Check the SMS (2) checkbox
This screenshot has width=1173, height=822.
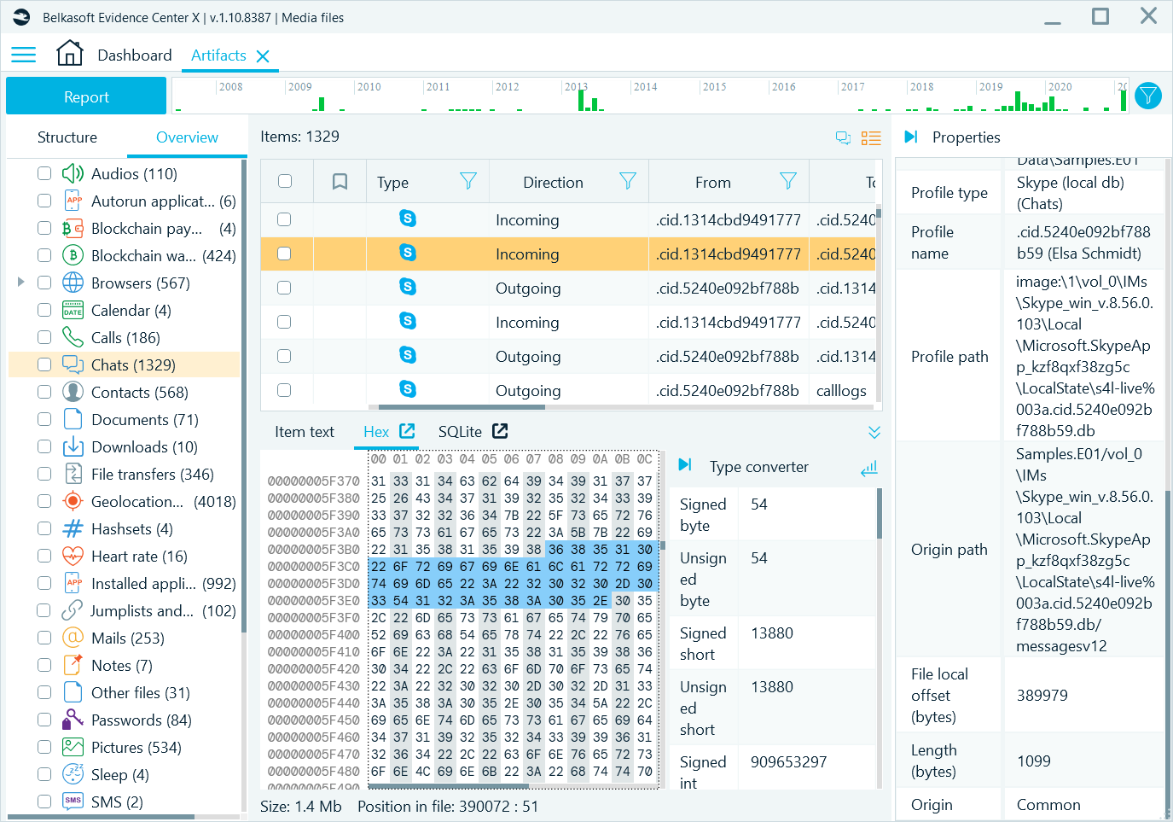[44, 802]
